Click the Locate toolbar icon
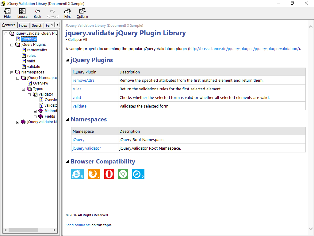 coord(22,11)
